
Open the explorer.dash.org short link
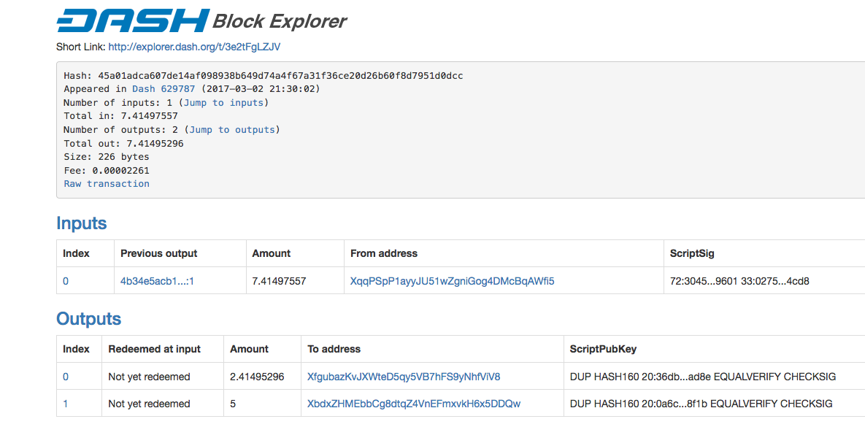(x=195, y=47)
